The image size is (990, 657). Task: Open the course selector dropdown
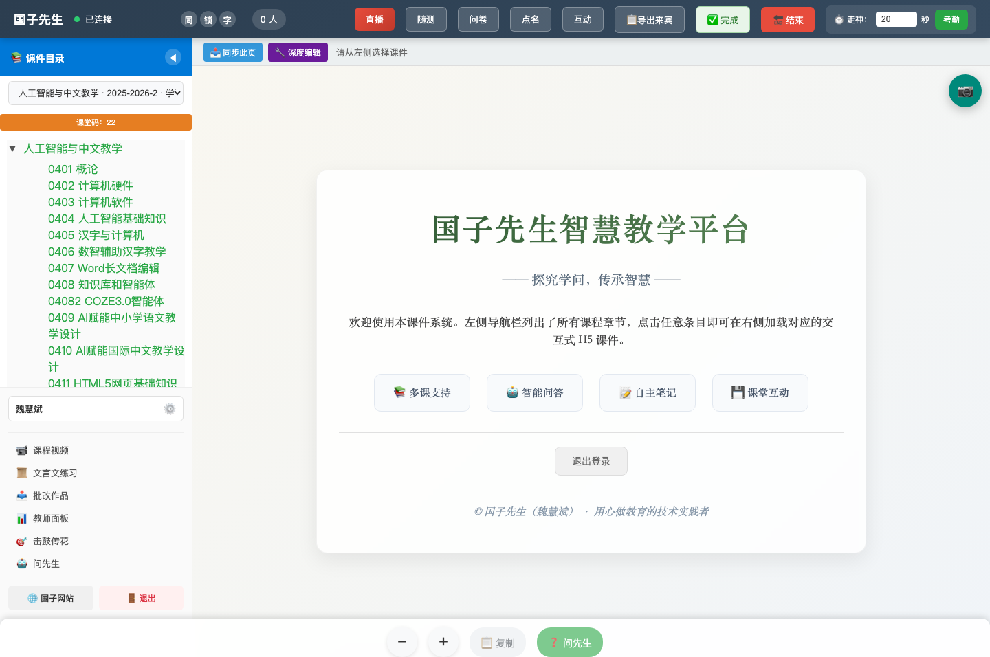click(96, 93)
